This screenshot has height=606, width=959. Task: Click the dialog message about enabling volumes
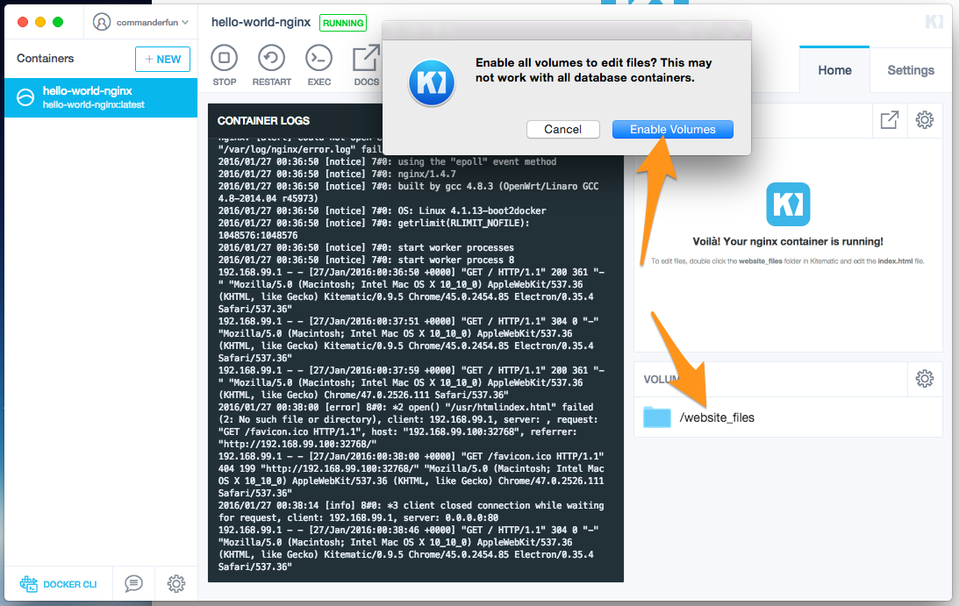coord(594,70)
